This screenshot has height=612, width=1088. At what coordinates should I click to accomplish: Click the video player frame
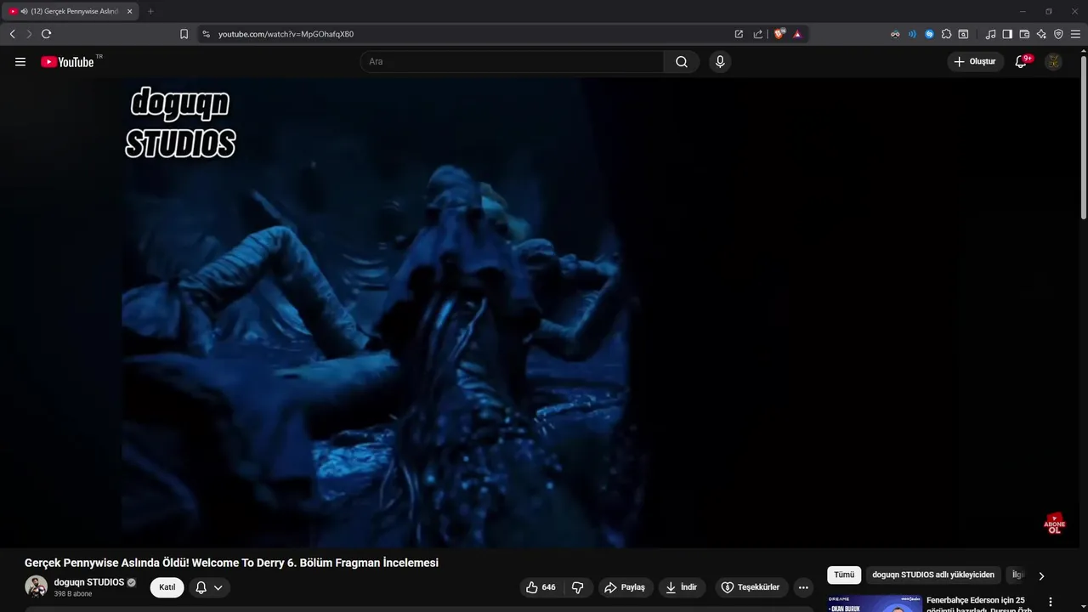point(539,313)
